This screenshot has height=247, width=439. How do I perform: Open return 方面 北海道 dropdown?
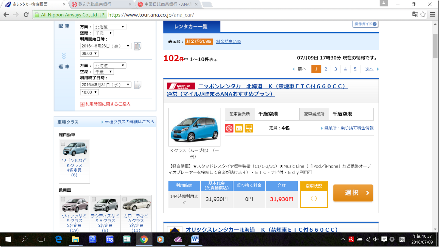point(110,66)
